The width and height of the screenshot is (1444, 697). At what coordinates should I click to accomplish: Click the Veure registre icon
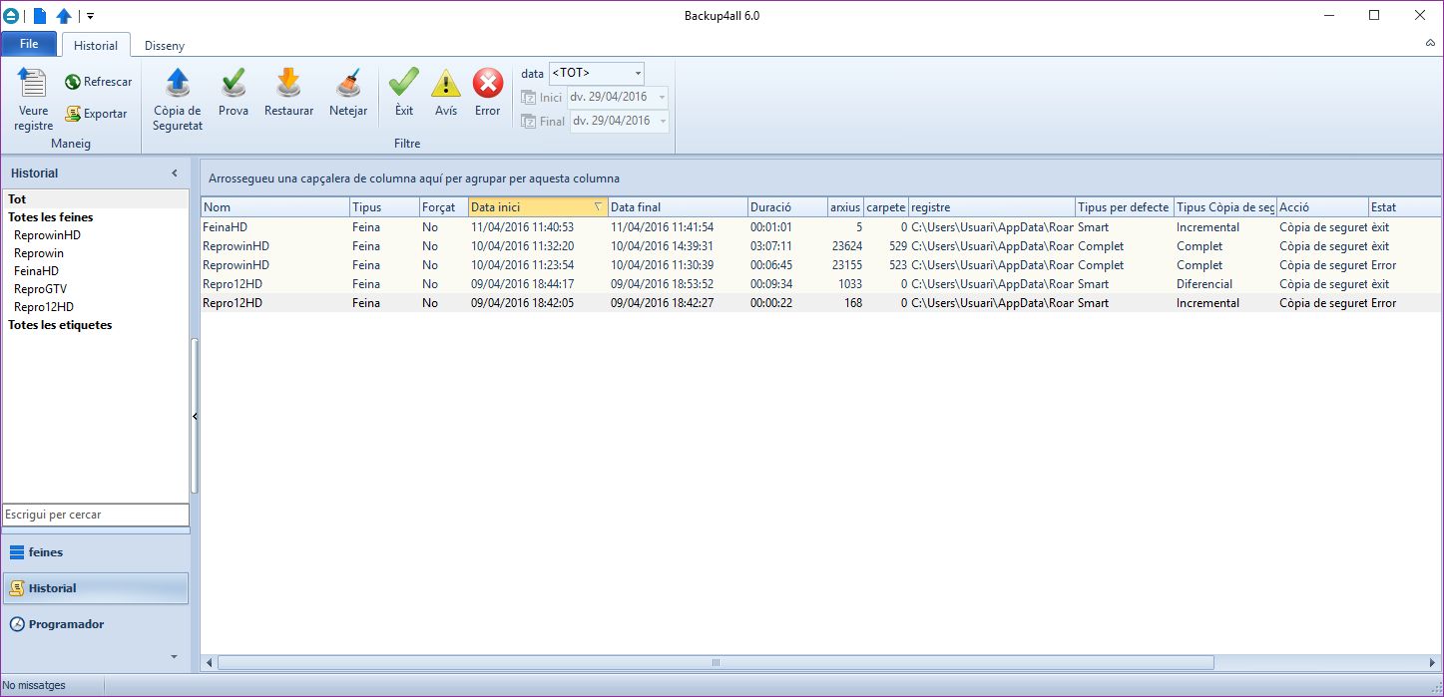[x=33, y=86]
